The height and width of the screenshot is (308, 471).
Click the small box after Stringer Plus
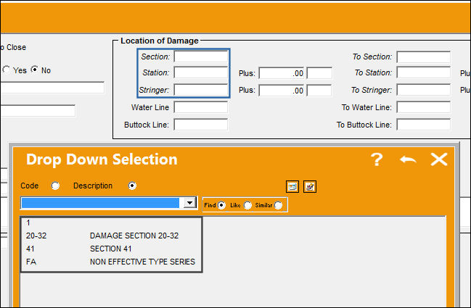[x=319, y=91]
